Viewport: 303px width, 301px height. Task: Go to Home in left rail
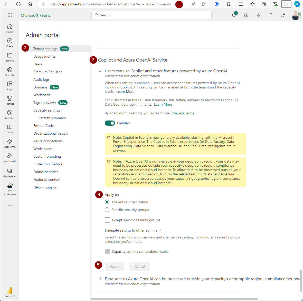10,28
